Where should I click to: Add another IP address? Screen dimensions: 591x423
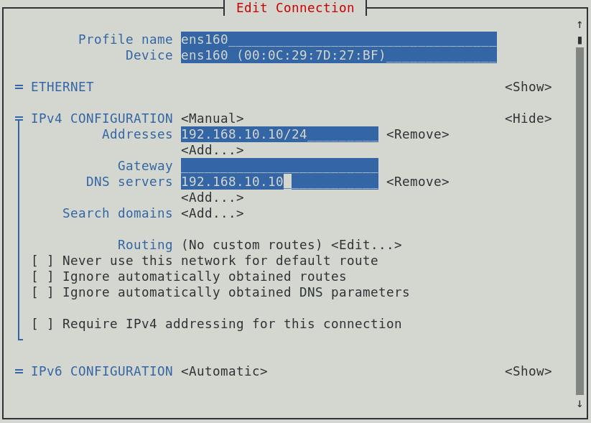click(x=212, y=150)
